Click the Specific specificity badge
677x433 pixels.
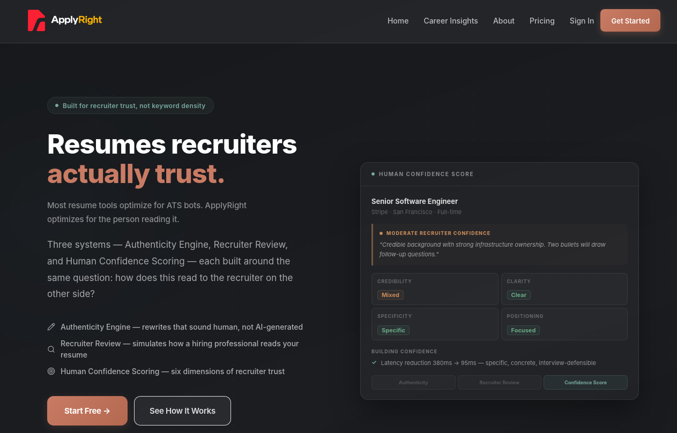pos(393,330)
